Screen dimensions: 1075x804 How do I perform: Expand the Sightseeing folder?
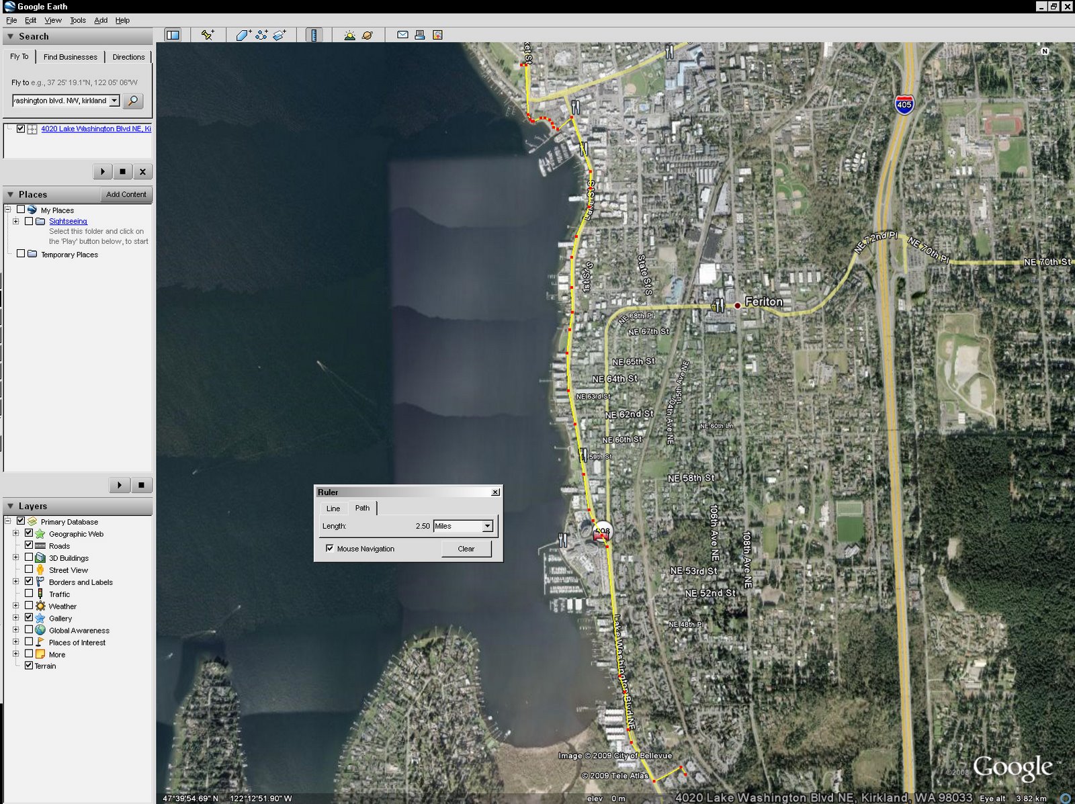[16, 221]
